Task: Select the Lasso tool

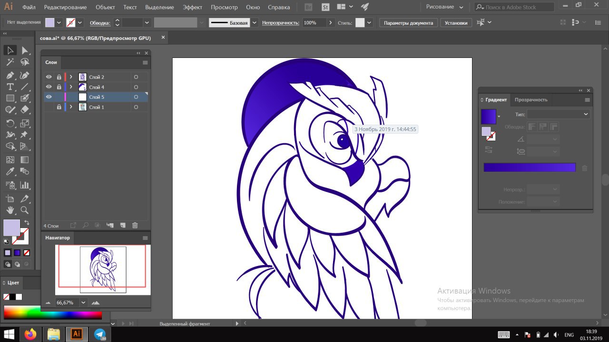Action: coord(25,62)
